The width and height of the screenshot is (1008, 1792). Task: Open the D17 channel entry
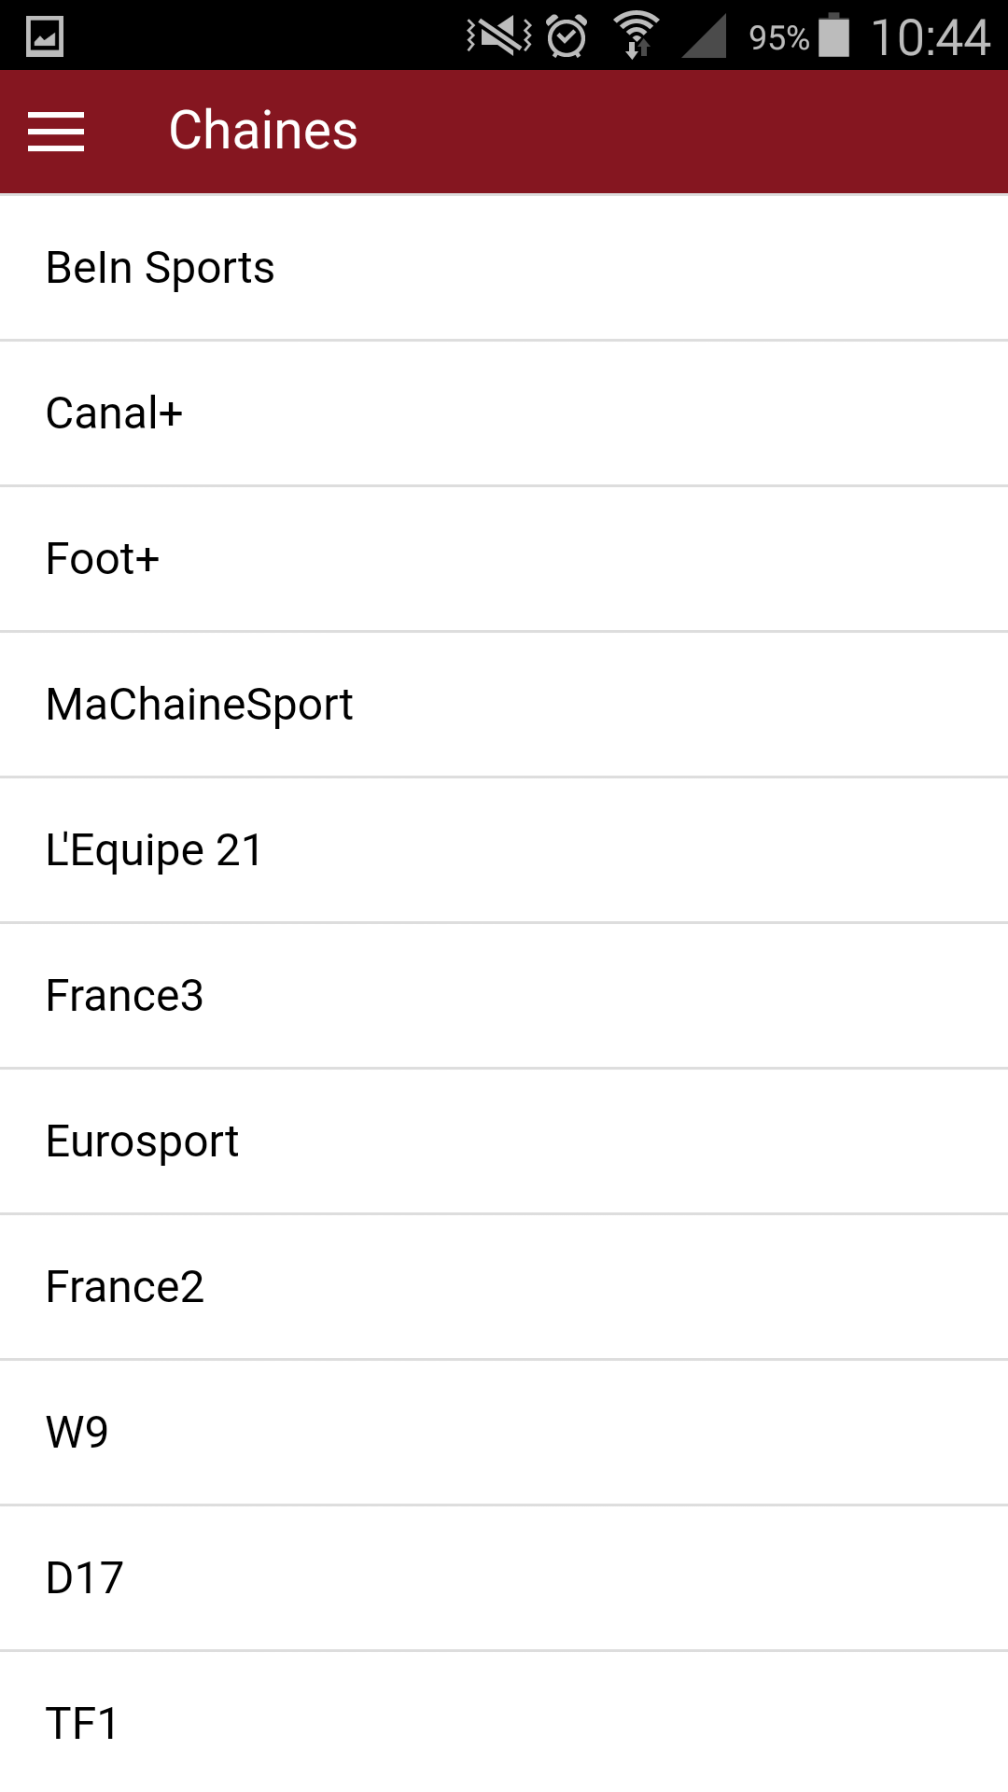504,1578
